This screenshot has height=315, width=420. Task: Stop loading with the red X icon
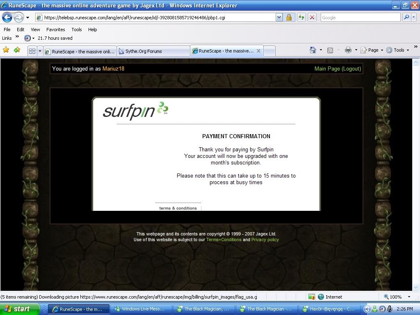click(312, 18)
